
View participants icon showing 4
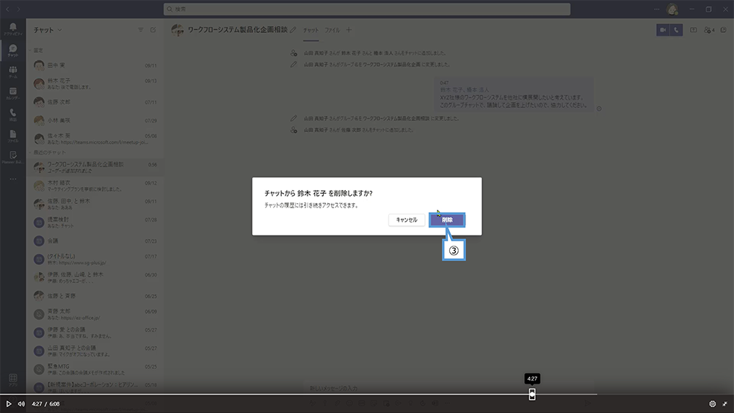click(709, 30)
